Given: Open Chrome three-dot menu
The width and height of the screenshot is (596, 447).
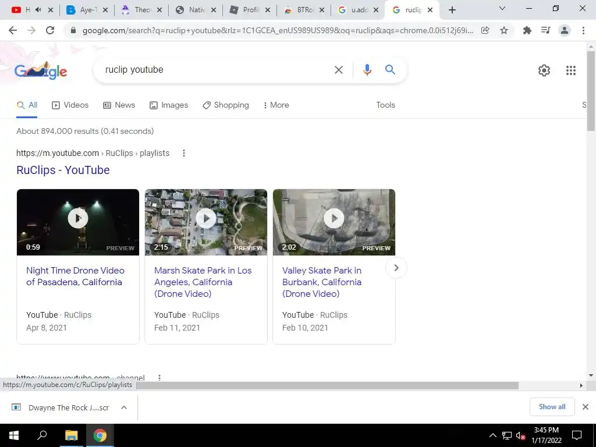Looking at the screenshot, I should click(x=583, y=30).
